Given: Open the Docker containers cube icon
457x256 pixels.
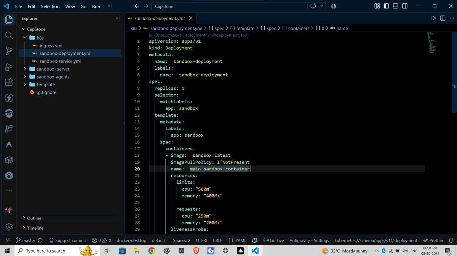Looking at the screenshot, I should [9, 160].
